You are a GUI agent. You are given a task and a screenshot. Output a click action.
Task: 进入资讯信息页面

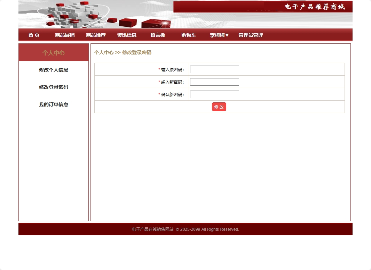coord(126,35)
